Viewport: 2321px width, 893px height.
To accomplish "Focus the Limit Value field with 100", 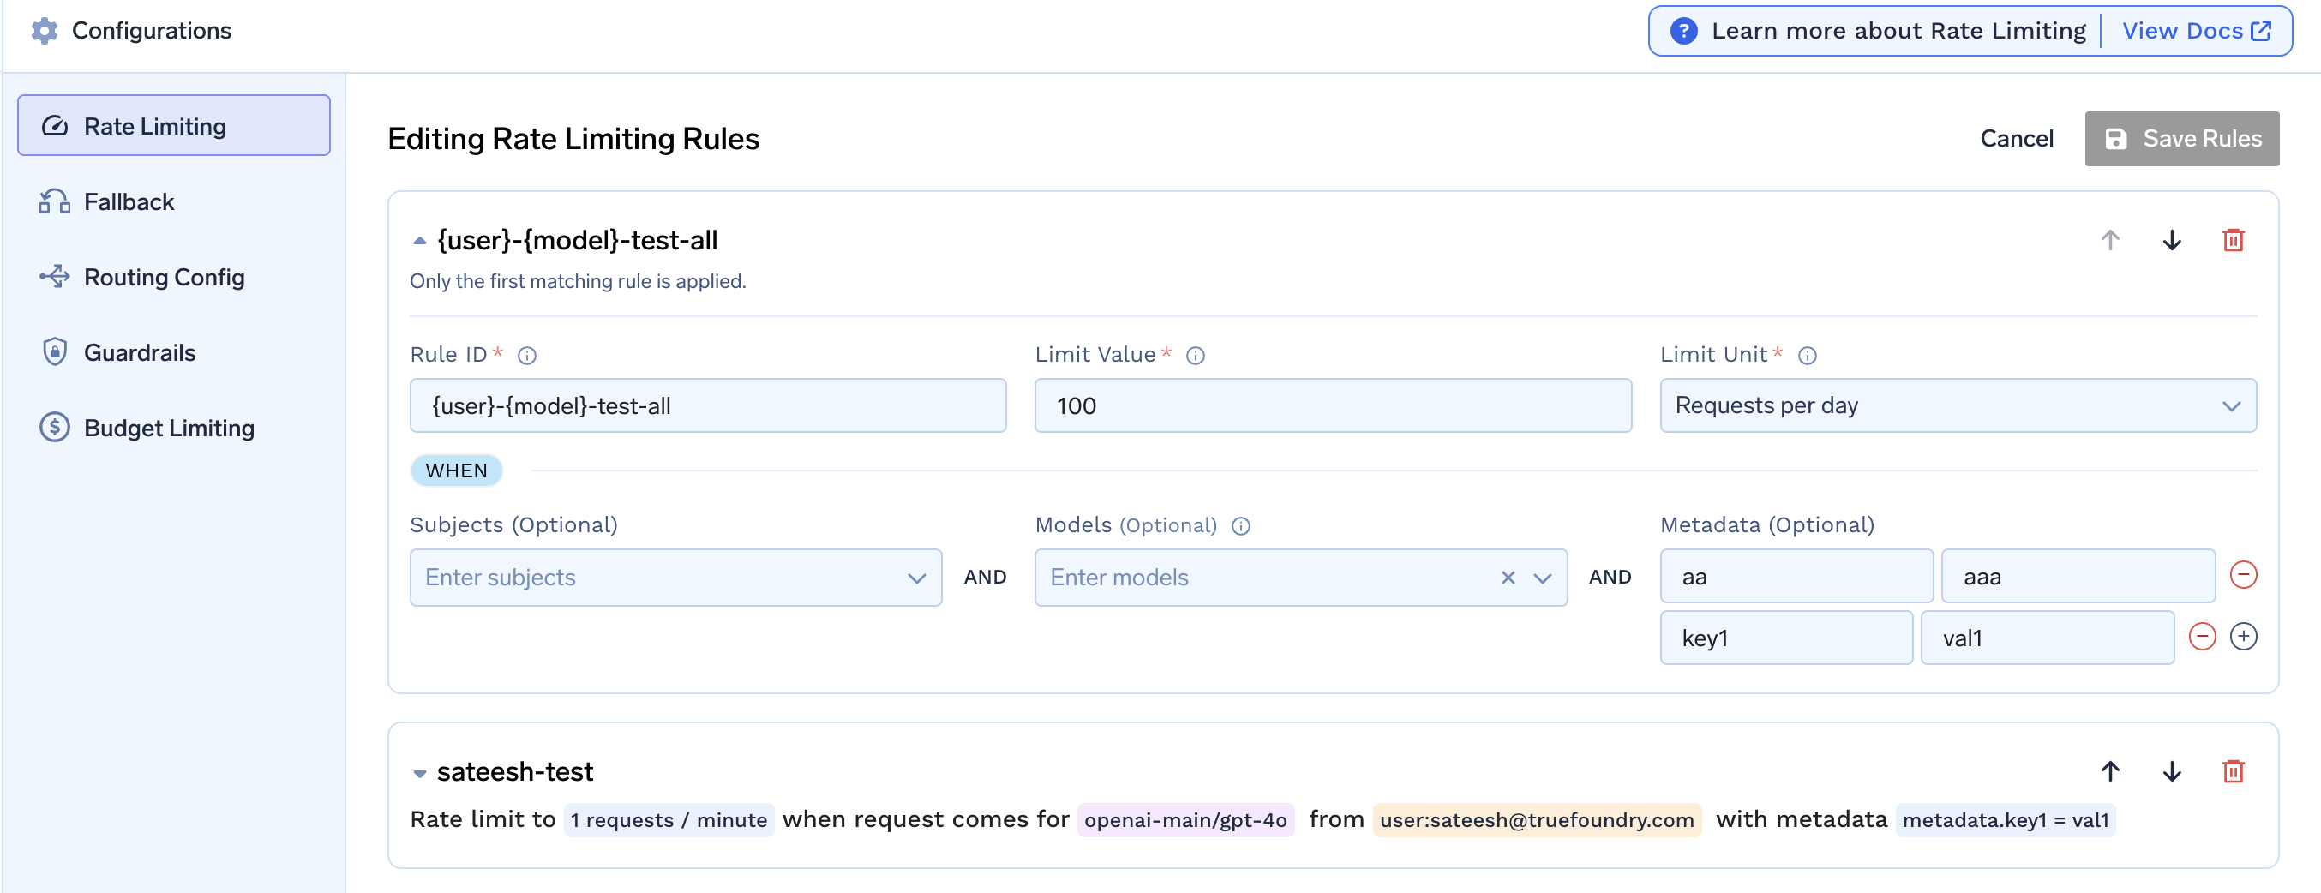I will [1333, 405].
